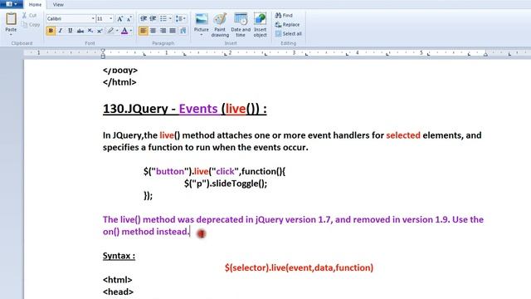The image size is (531, 299).
Task: Insert Date and time
Action: click(x=241, y=25)
